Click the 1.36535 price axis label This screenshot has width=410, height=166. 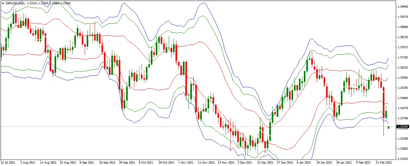click(x=403, y=68)
